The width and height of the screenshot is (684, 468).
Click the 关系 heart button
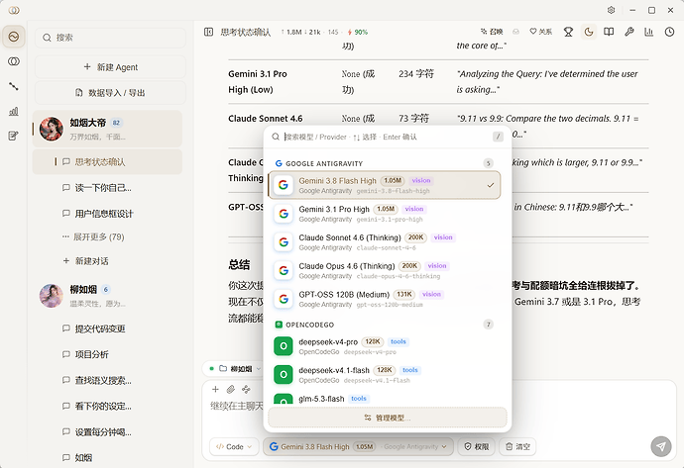coord(541,32)
